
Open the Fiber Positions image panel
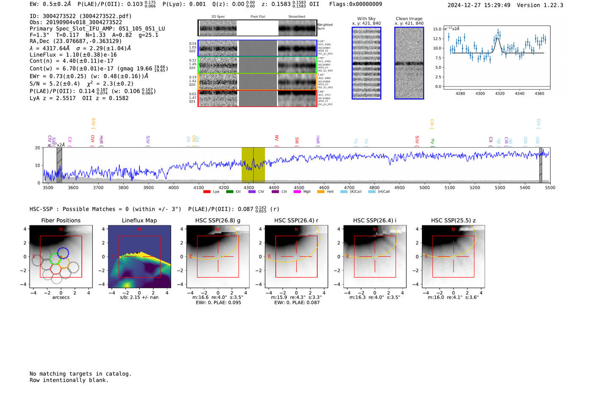point(61,257)
